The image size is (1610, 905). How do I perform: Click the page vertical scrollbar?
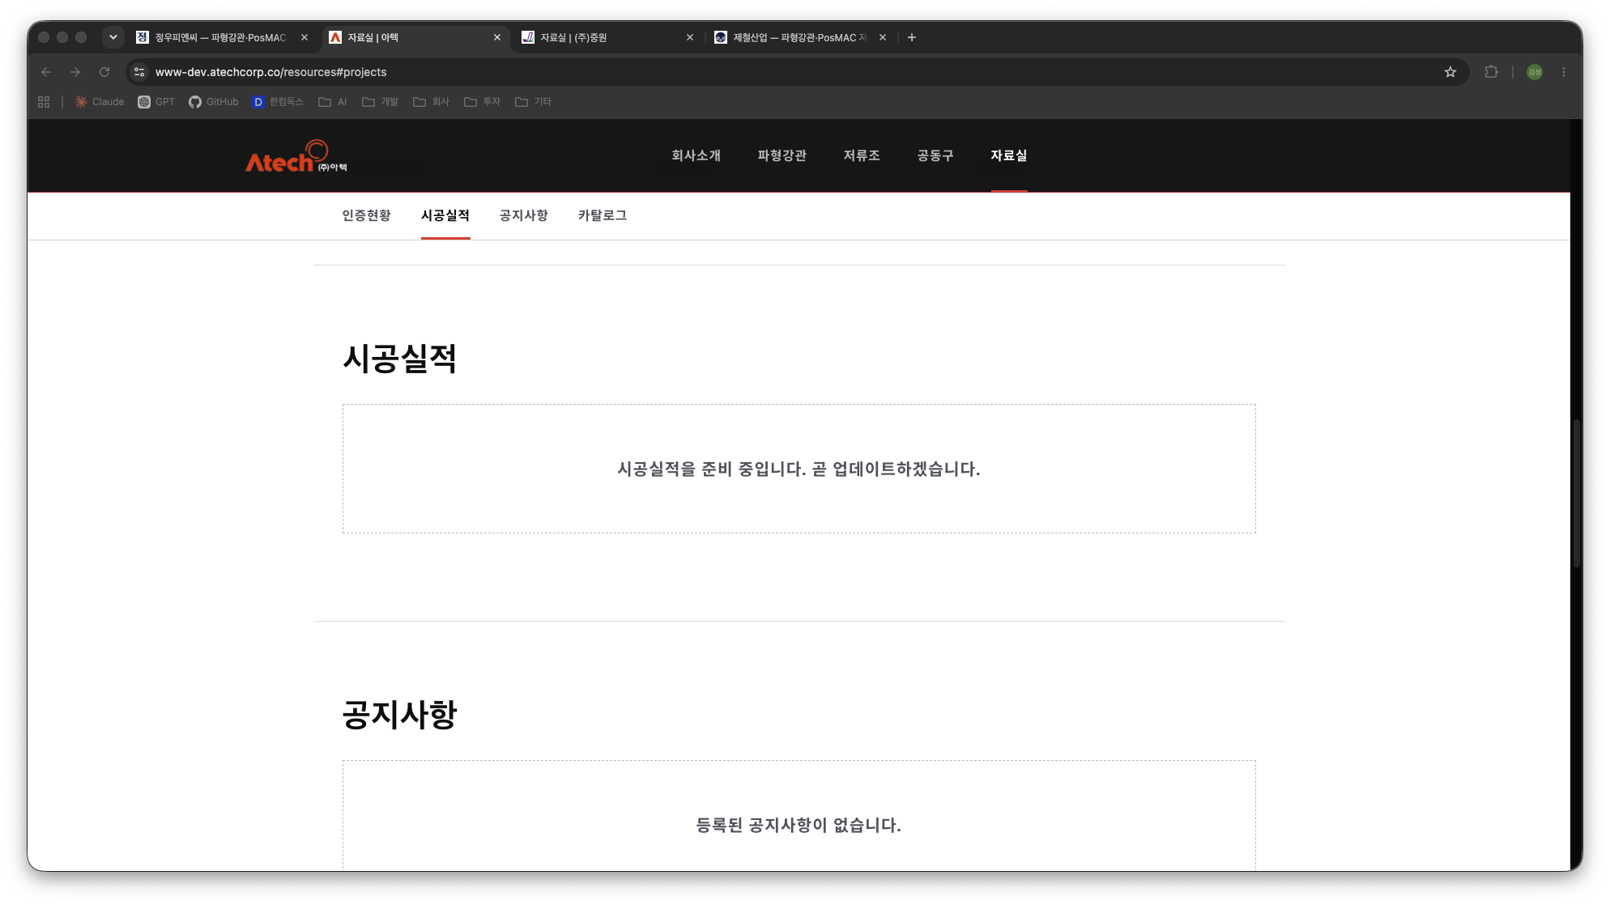coord(1576,494)
